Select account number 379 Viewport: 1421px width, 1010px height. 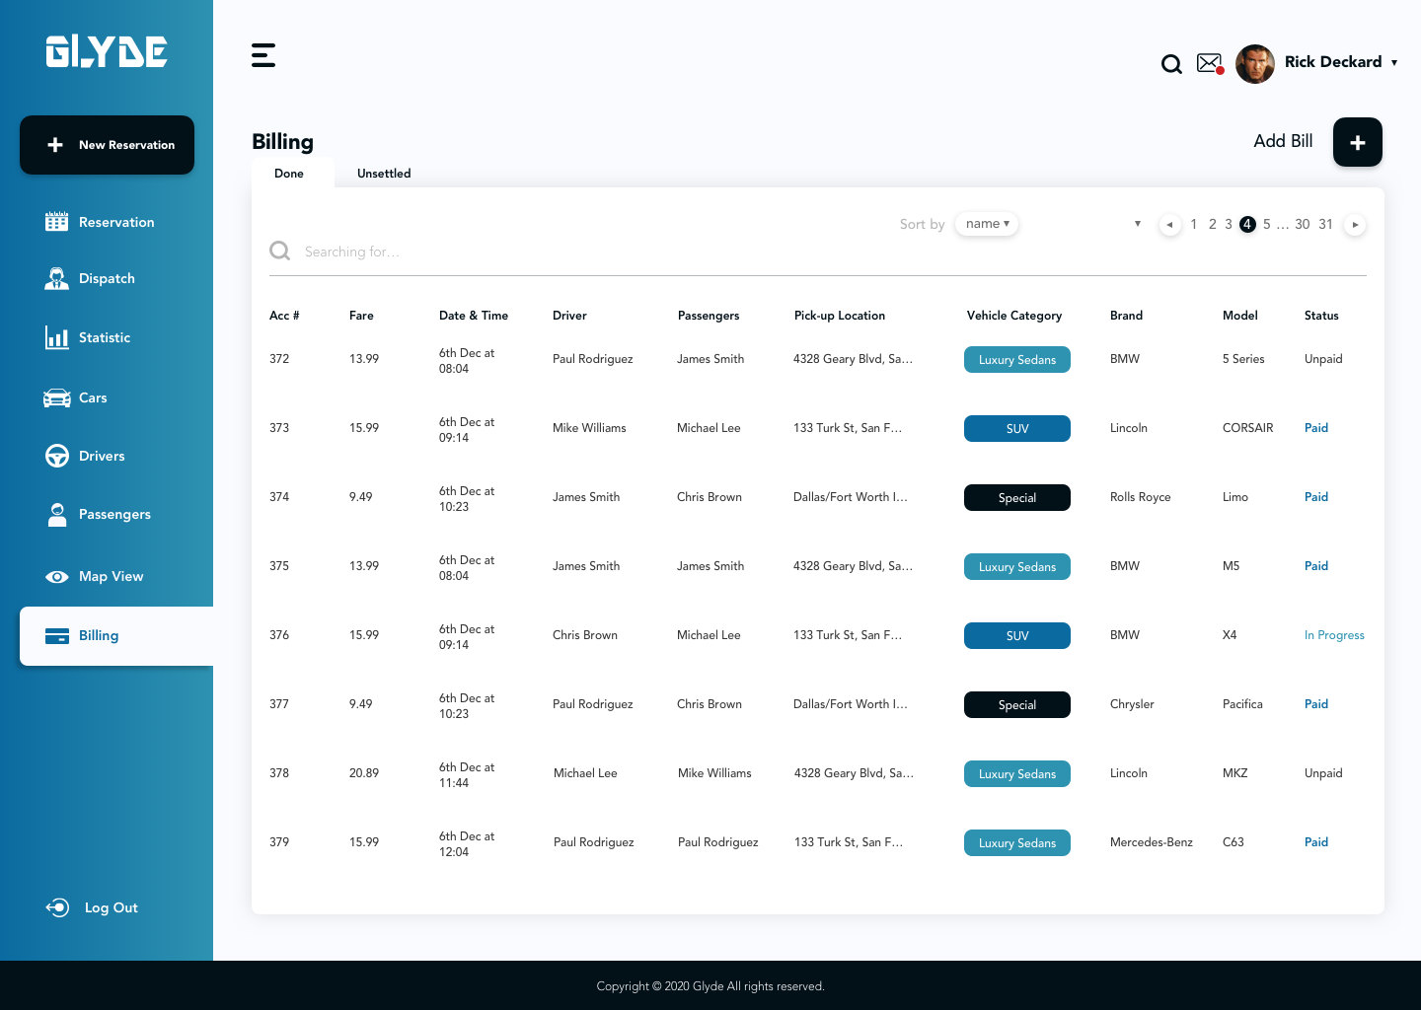click(279, 842)
